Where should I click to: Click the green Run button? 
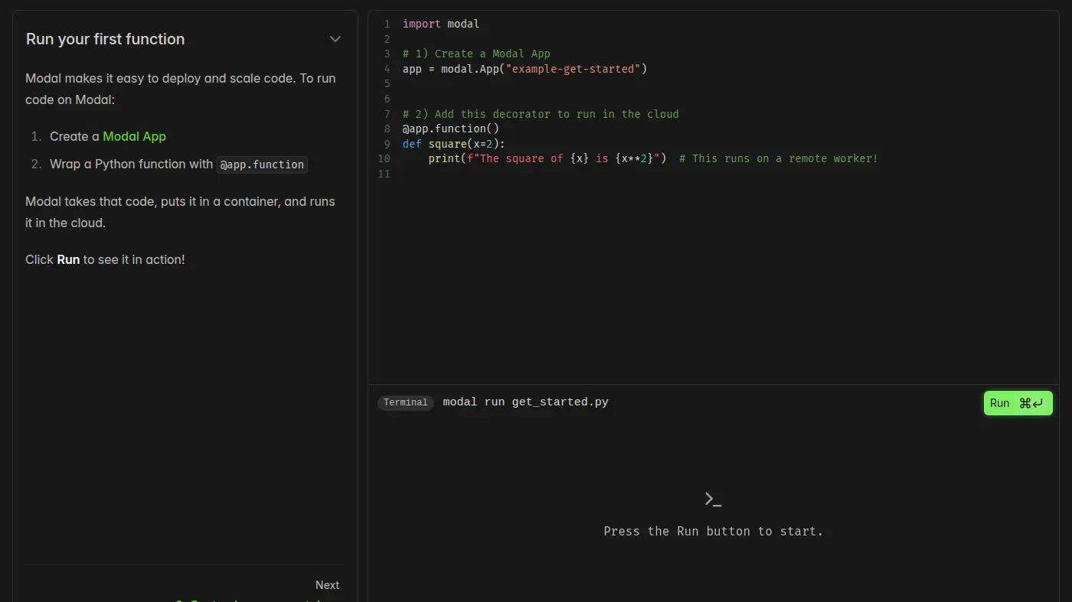(x=1018, y=403)
